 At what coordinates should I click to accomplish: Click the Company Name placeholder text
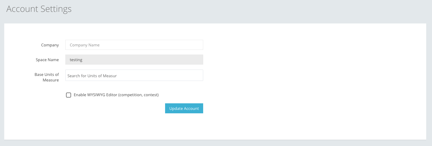(85, 45)
